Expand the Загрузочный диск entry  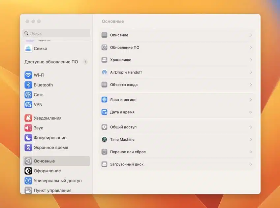click(x=251, y=164)
